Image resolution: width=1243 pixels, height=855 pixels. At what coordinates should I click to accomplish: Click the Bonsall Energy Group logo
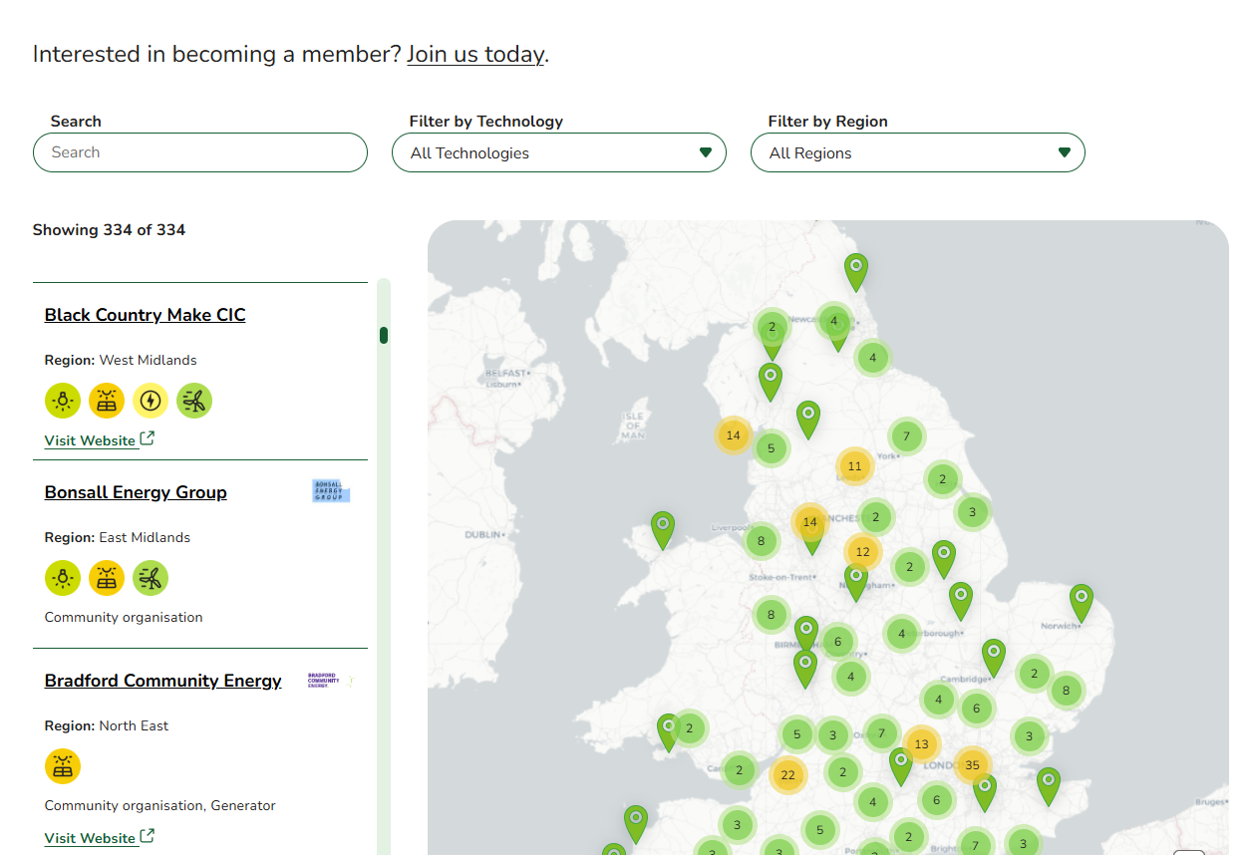330,491
